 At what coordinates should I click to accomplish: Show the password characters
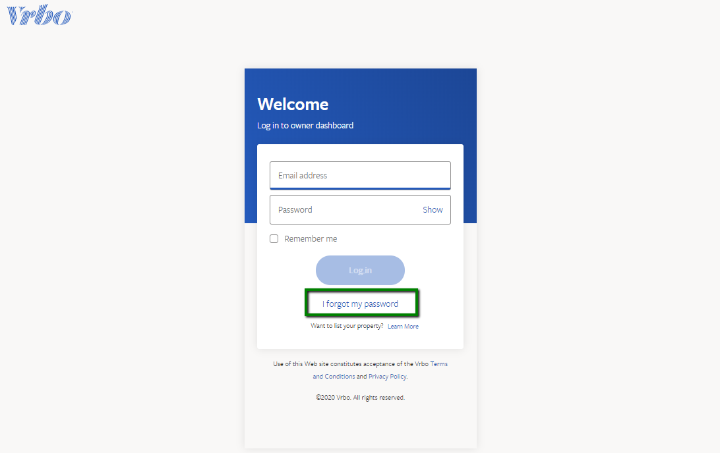[x=433, y=209]
